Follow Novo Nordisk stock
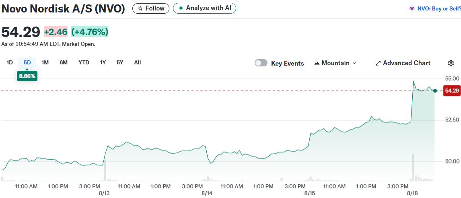 (151, 8)
